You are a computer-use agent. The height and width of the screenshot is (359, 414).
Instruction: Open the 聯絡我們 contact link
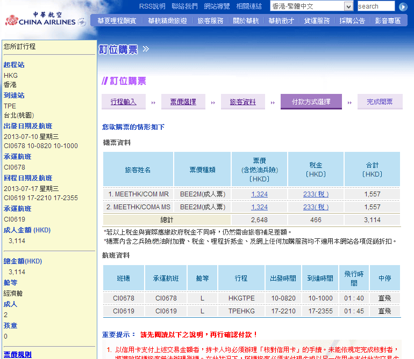pyautogui.click(x=184, y=6)
